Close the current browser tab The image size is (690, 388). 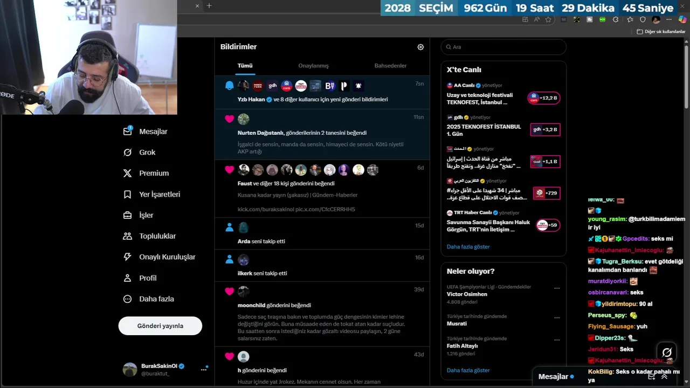tap(197, 6)
